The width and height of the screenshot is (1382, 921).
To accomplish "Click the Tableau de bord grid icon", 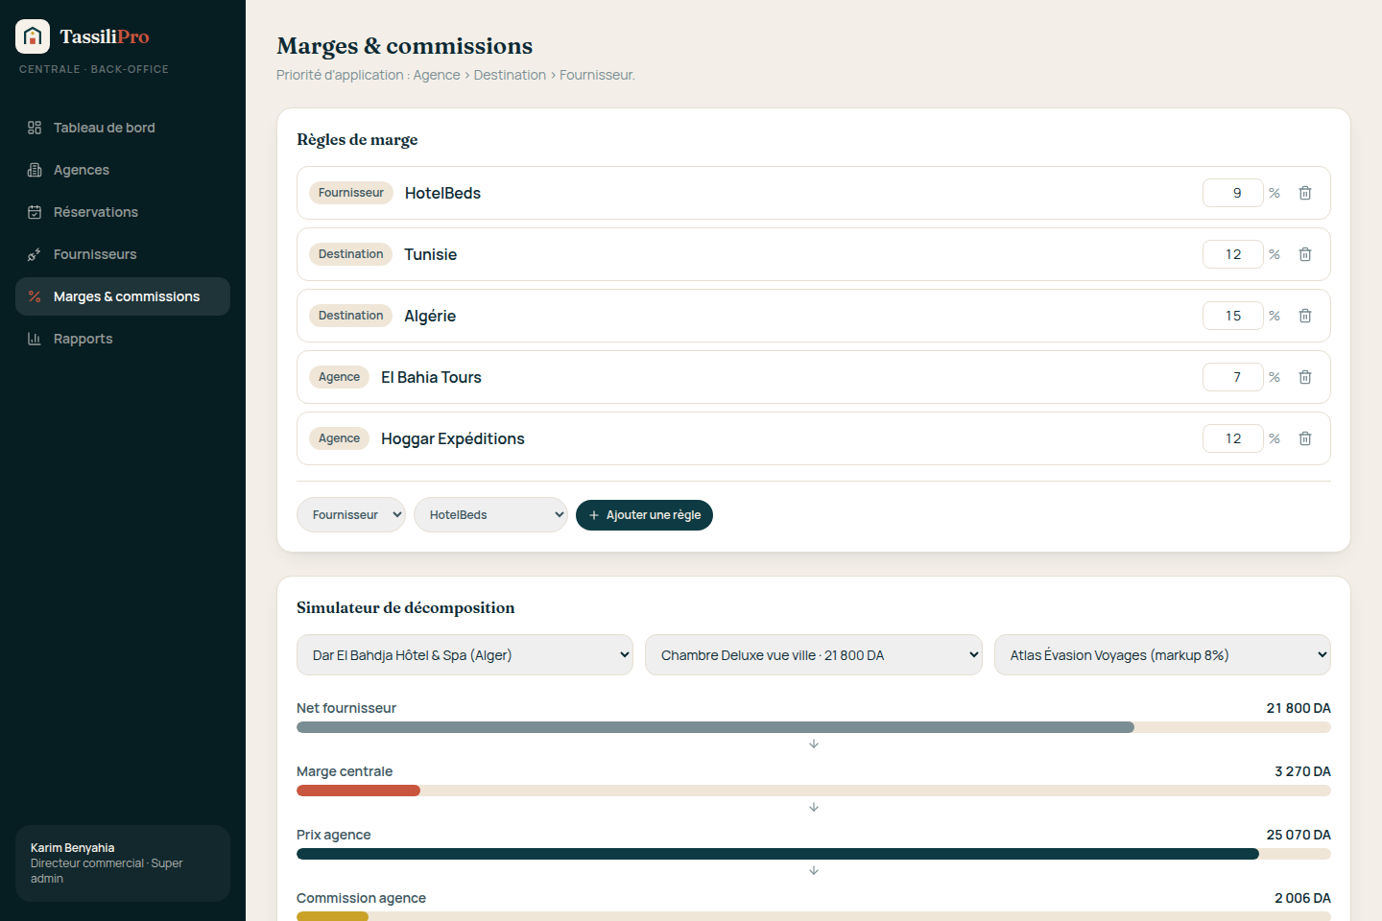I will pyautogui.click(x=35, y=128).
